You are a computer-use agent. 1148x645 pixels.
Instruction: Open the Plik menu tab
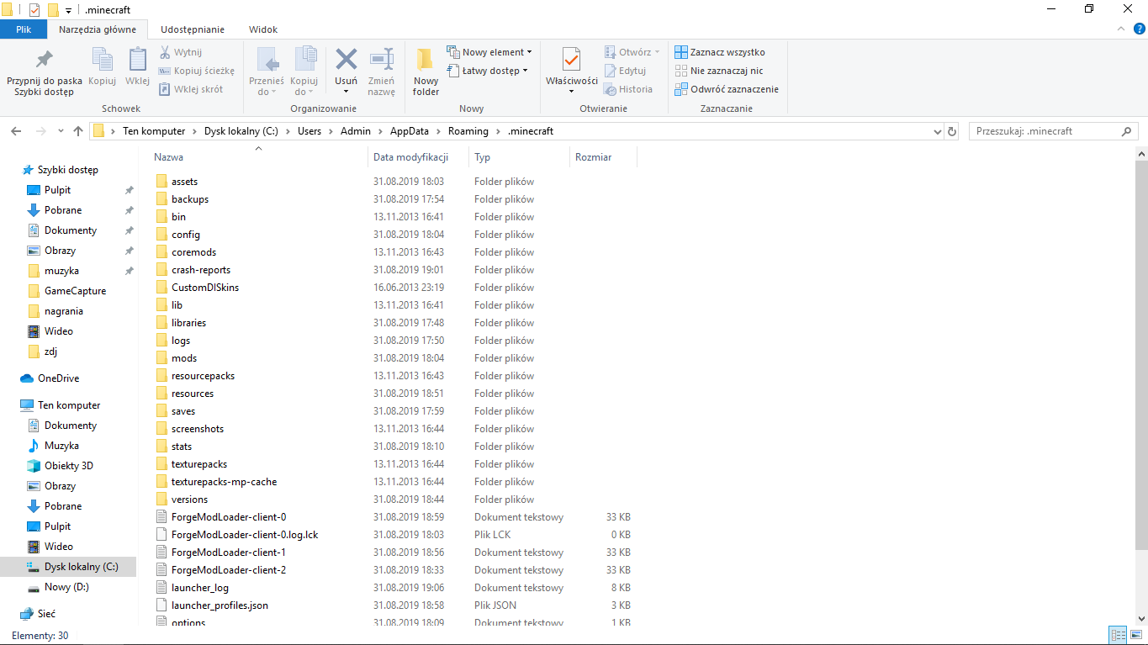coord(24,29)
